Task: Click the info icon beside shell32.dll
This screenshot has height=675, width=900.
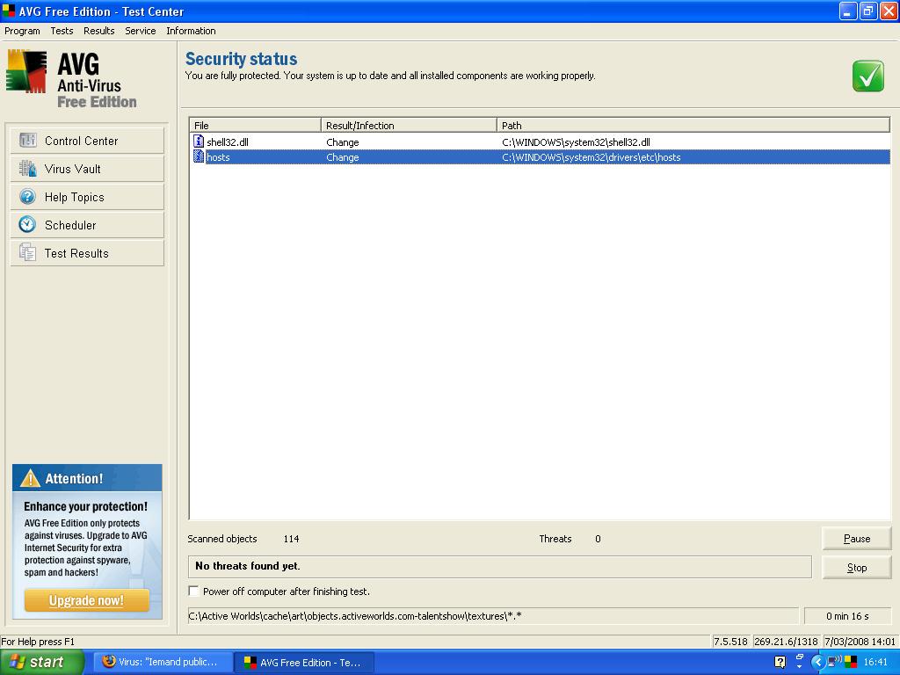Action: click(x=199, y=142)
